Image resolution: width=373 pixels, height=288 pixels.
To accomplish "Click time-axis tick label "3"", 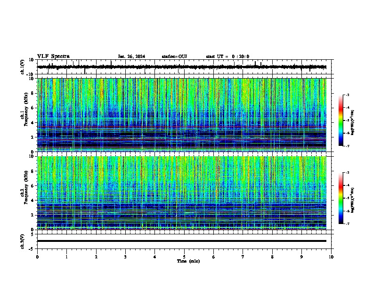I will click(x=125, y=257).
